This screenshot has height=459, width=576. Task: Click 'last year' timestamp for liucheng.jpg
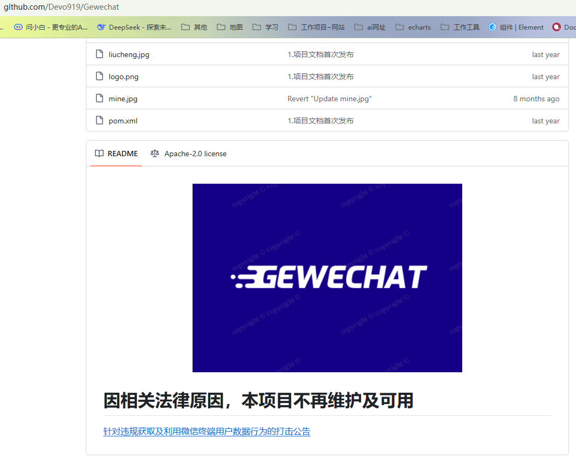546,54
